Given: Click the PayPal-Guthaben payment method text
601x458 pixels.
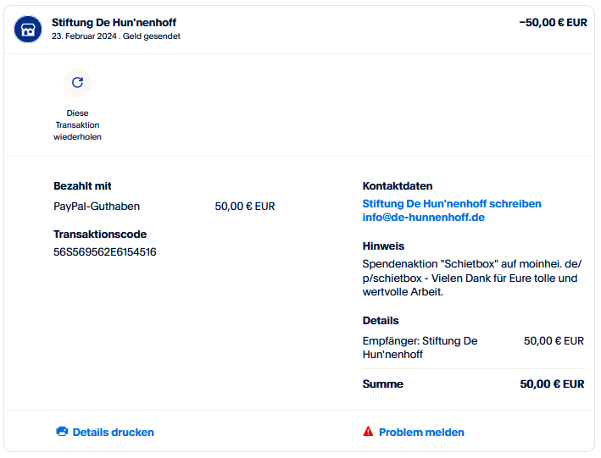Looking at the screenshot, I should pos(97,207).
